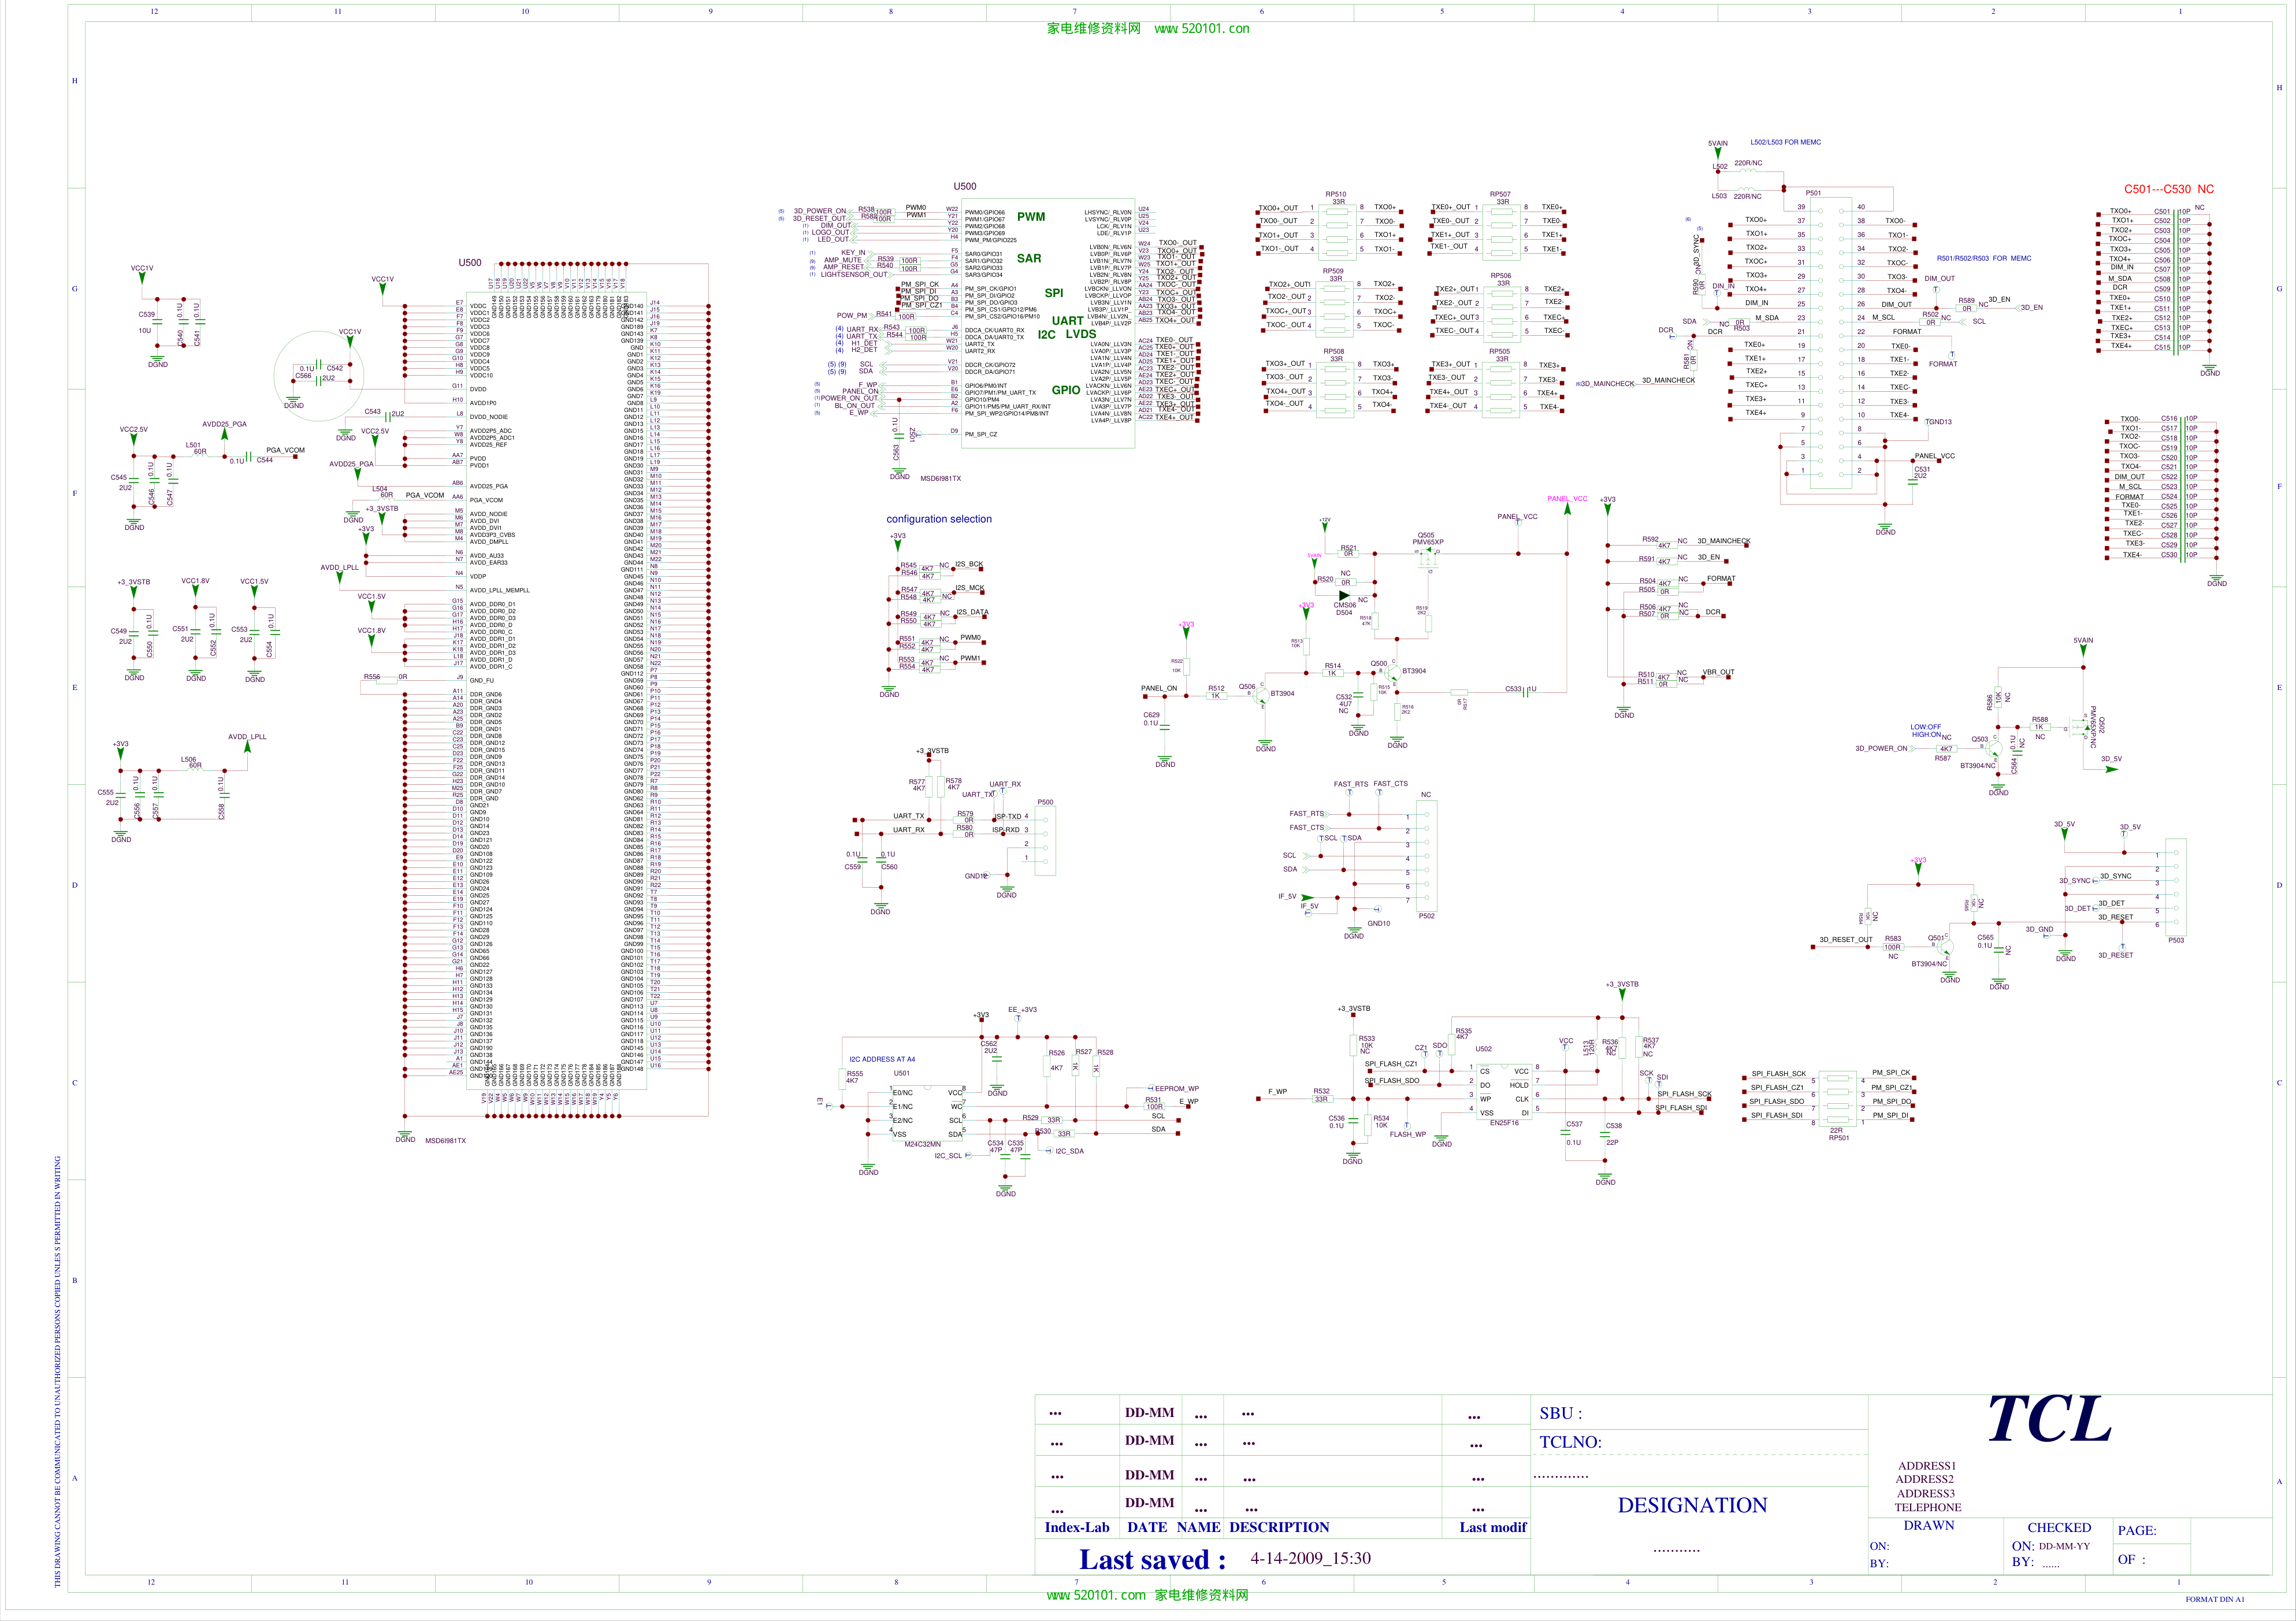Screen dimensions: 2296x1621
Task: Click the Q505 PMV65XP MOSFET symbol
Action: point(1428,558)
